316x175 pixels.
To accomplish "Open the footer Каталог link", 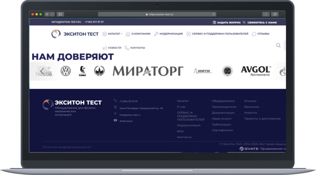I will [183, 101].
